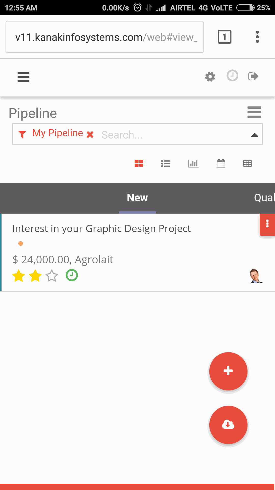The width and height of the screenshot is (275, 490).
Task: Set priority to third empty star
Action: click(x=52, y=276)
